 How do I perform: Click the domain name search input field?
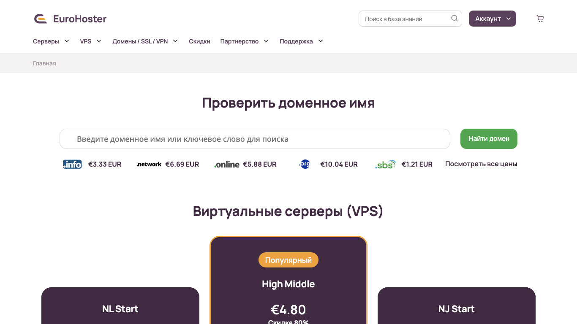coord(255,138)
